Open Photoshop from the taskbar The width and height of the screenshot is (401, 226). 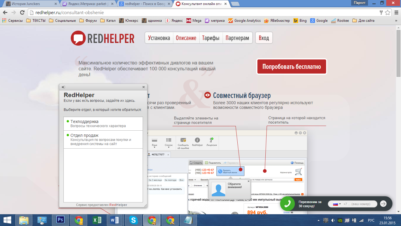pyautogui.click(x=61, y=220)
